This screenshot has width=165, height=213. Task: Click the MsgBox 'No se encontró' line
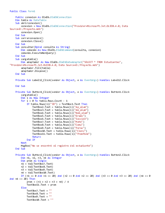pos(57,145)
